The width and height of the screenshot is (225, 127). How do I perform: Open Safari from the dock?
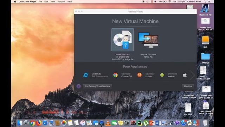(x=45, y=123)
